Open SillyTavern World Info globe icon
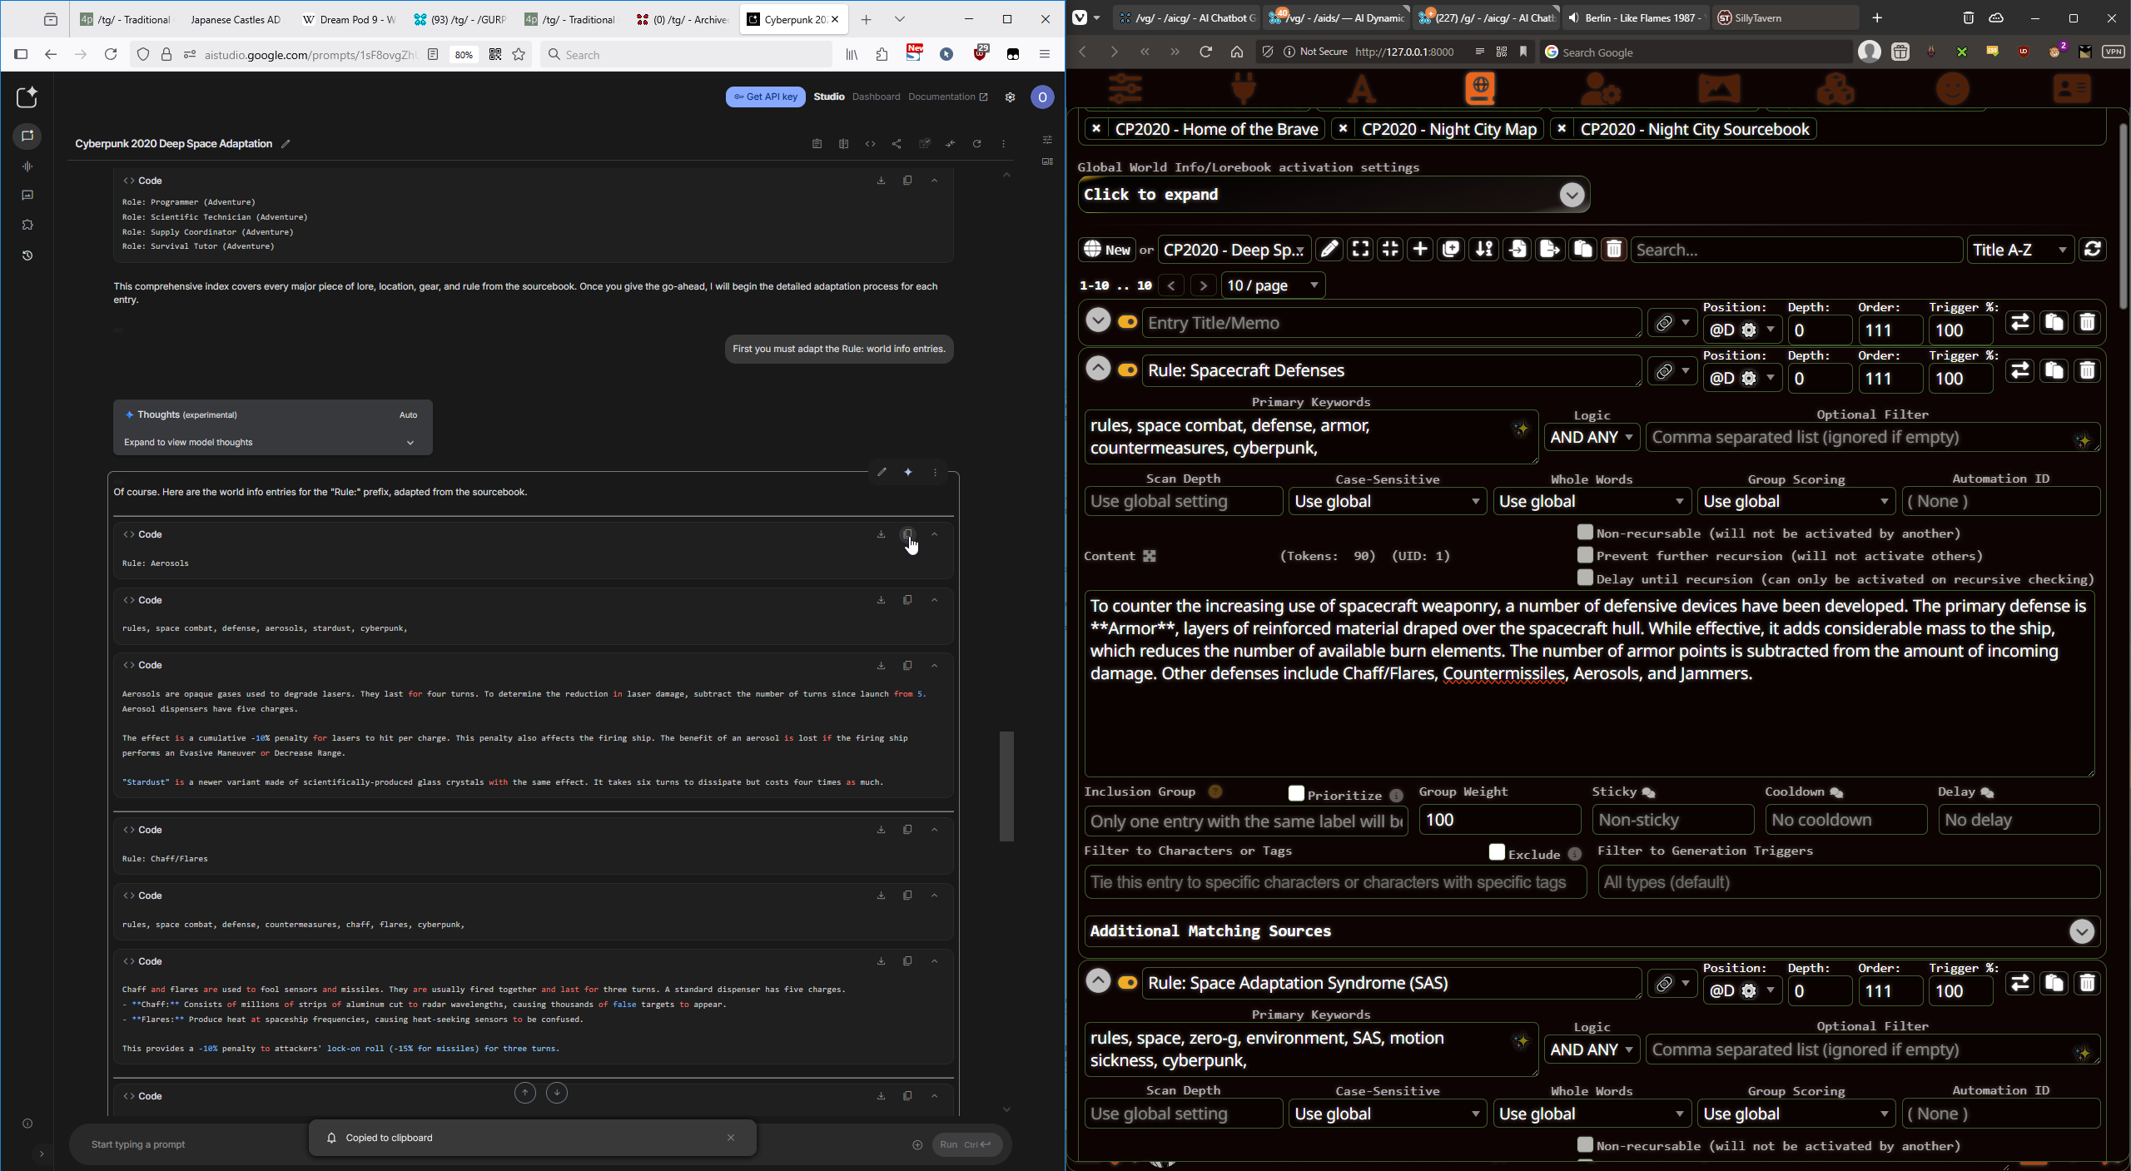 tap(1479, 88)
